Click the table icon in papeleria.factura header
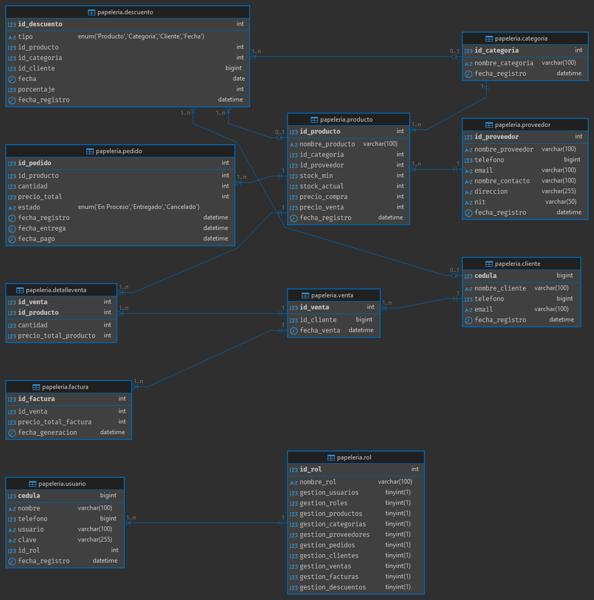The image size is (594, 600). tap(36, 387)
